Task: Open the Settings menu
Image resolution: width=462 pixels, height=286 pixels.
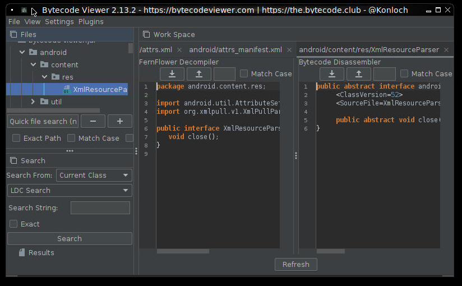Action: click(59, 22)
